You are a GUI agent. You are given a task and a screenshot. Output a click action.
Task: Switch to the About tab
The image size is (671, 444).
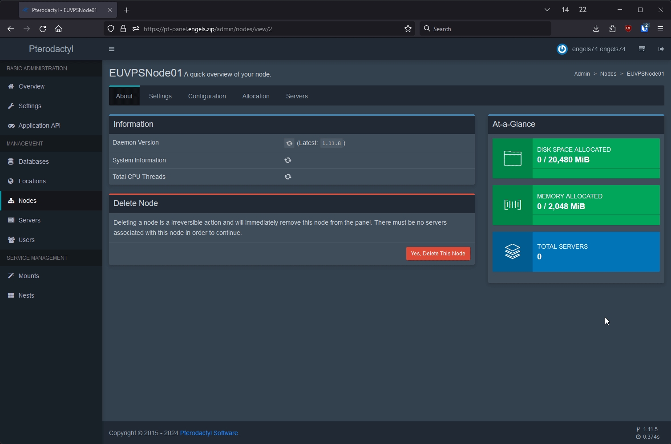pos(124,96)
